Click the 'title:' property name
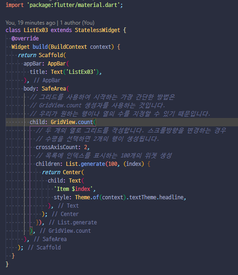The height and width of the screenshot is (275, 238). coord(39,72)
